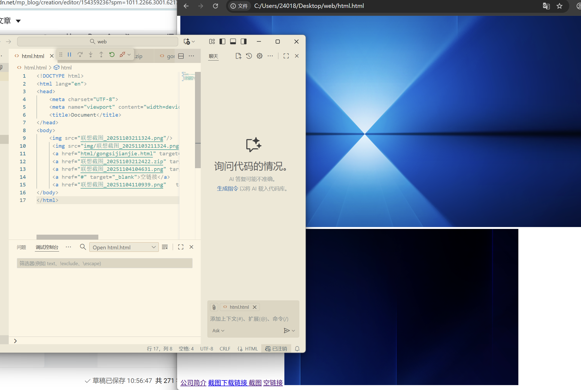The height and width of the screenshot is (390, 581).
Task: Switch to the html.html editor tab
Action: coord(33,56)
